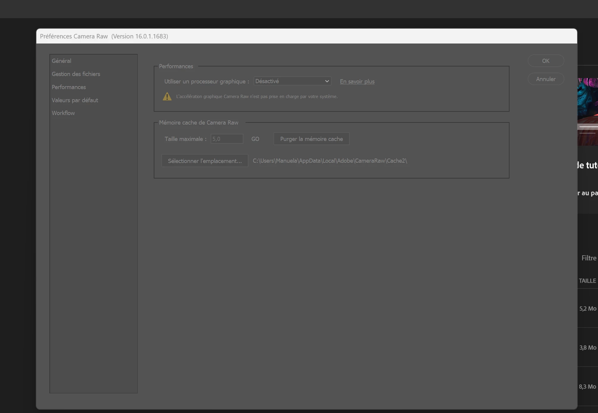Click the GPU acceleration warning message
The width and height of the screenshot is (598, 413).
(257, 97)
